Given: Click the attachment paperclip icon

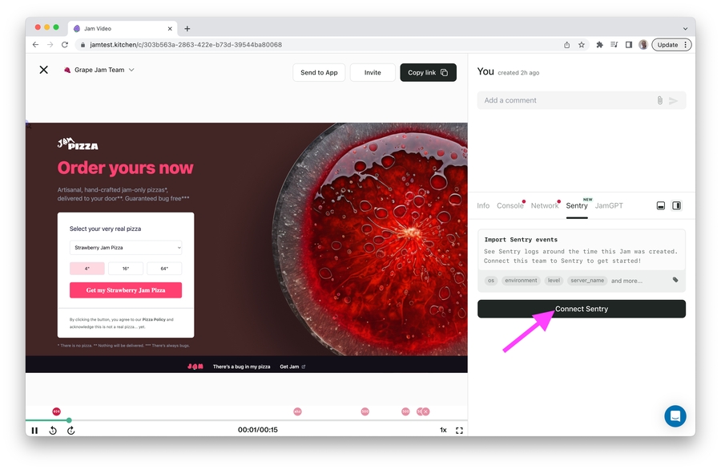Looking at the screenshot, I should pyautogui.click(x=659, y=100).
